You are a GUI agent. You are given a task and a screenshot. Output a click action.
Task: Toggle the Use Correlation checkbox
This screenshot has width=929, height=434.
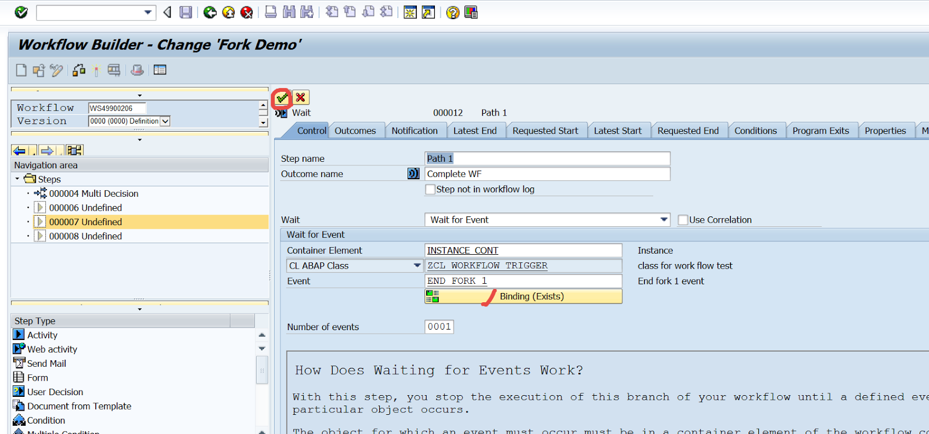683,220
